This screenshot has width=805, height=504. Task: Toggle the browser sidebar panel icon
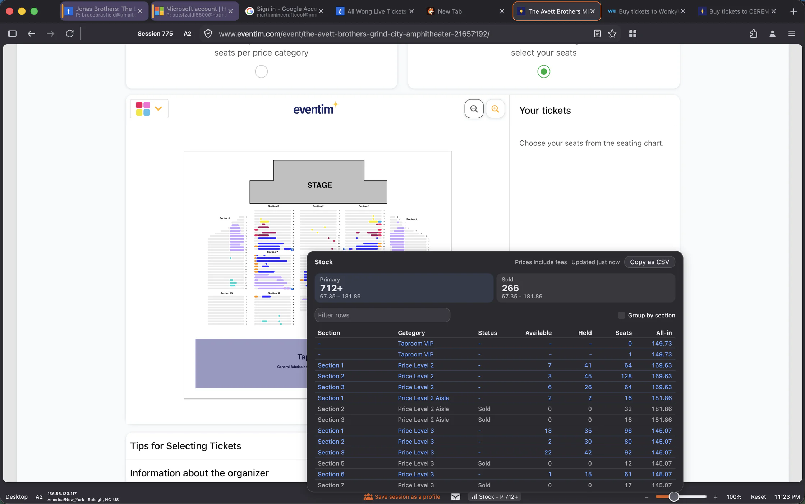pyautogui.click(x=12, y=34)
